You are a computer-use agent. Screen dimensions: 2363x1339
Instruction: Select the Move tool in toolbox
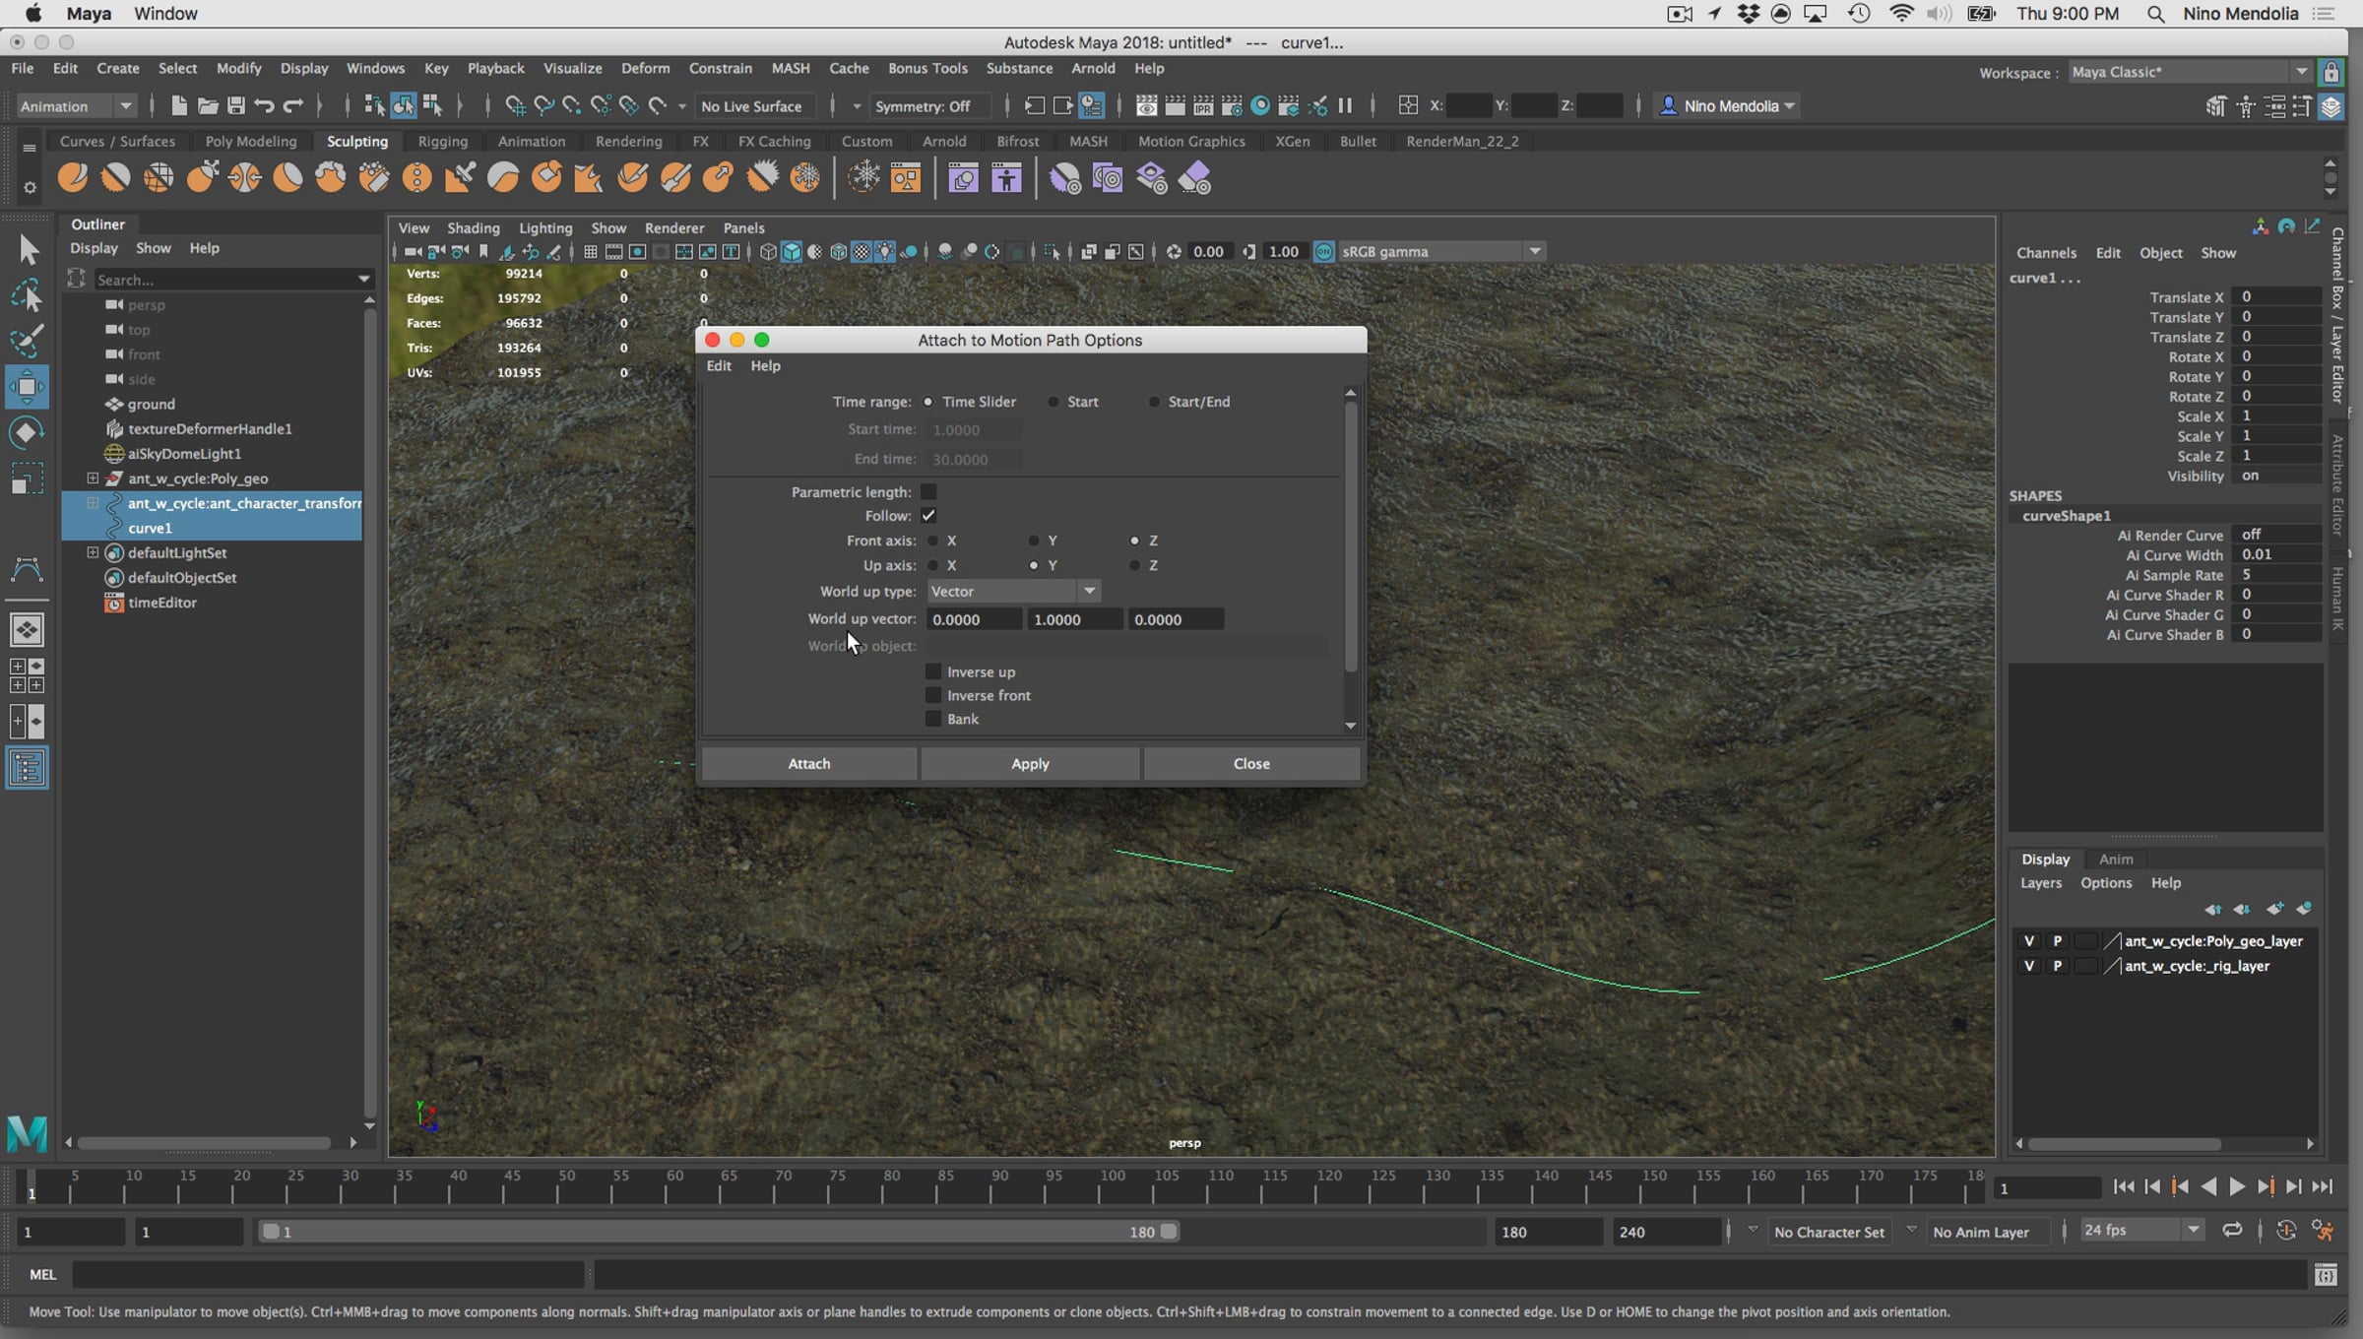(27, 386)
